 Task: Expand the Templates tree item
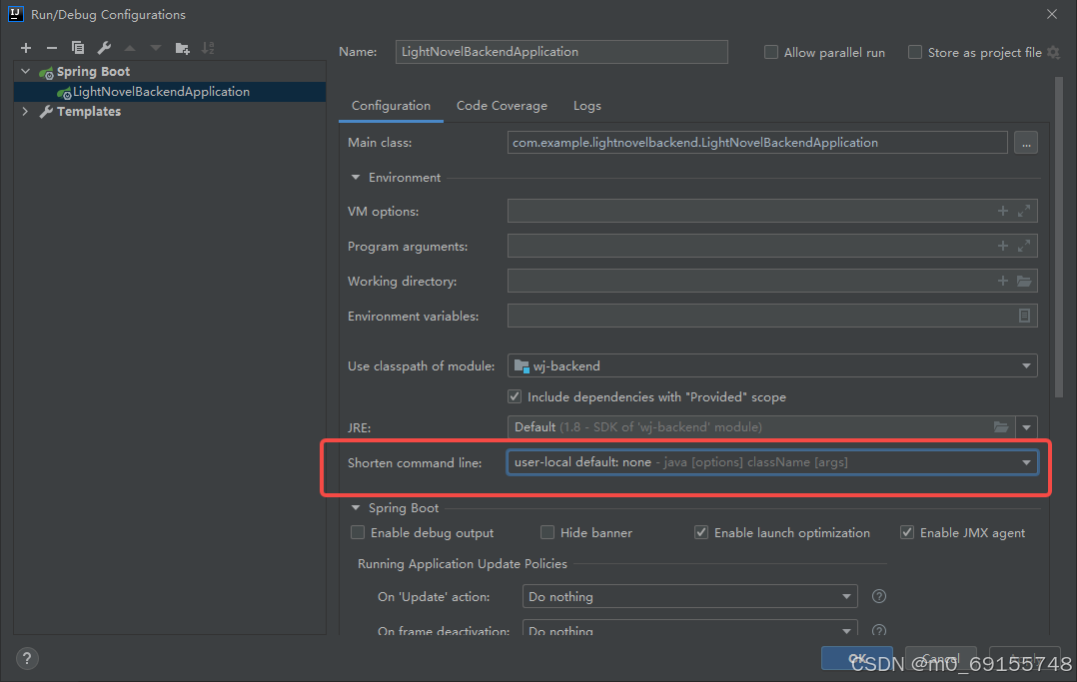point(24,111)
